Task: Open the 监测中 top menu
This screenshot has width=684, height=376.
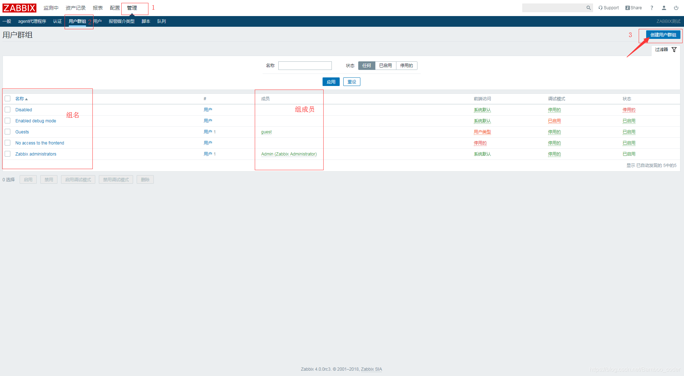Action: (x=51, y=8)
